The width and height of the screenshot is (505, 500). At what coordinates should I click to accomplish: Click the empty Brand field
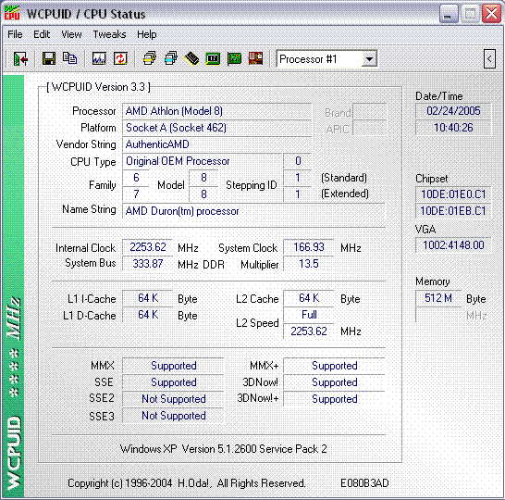coord(369,111)
